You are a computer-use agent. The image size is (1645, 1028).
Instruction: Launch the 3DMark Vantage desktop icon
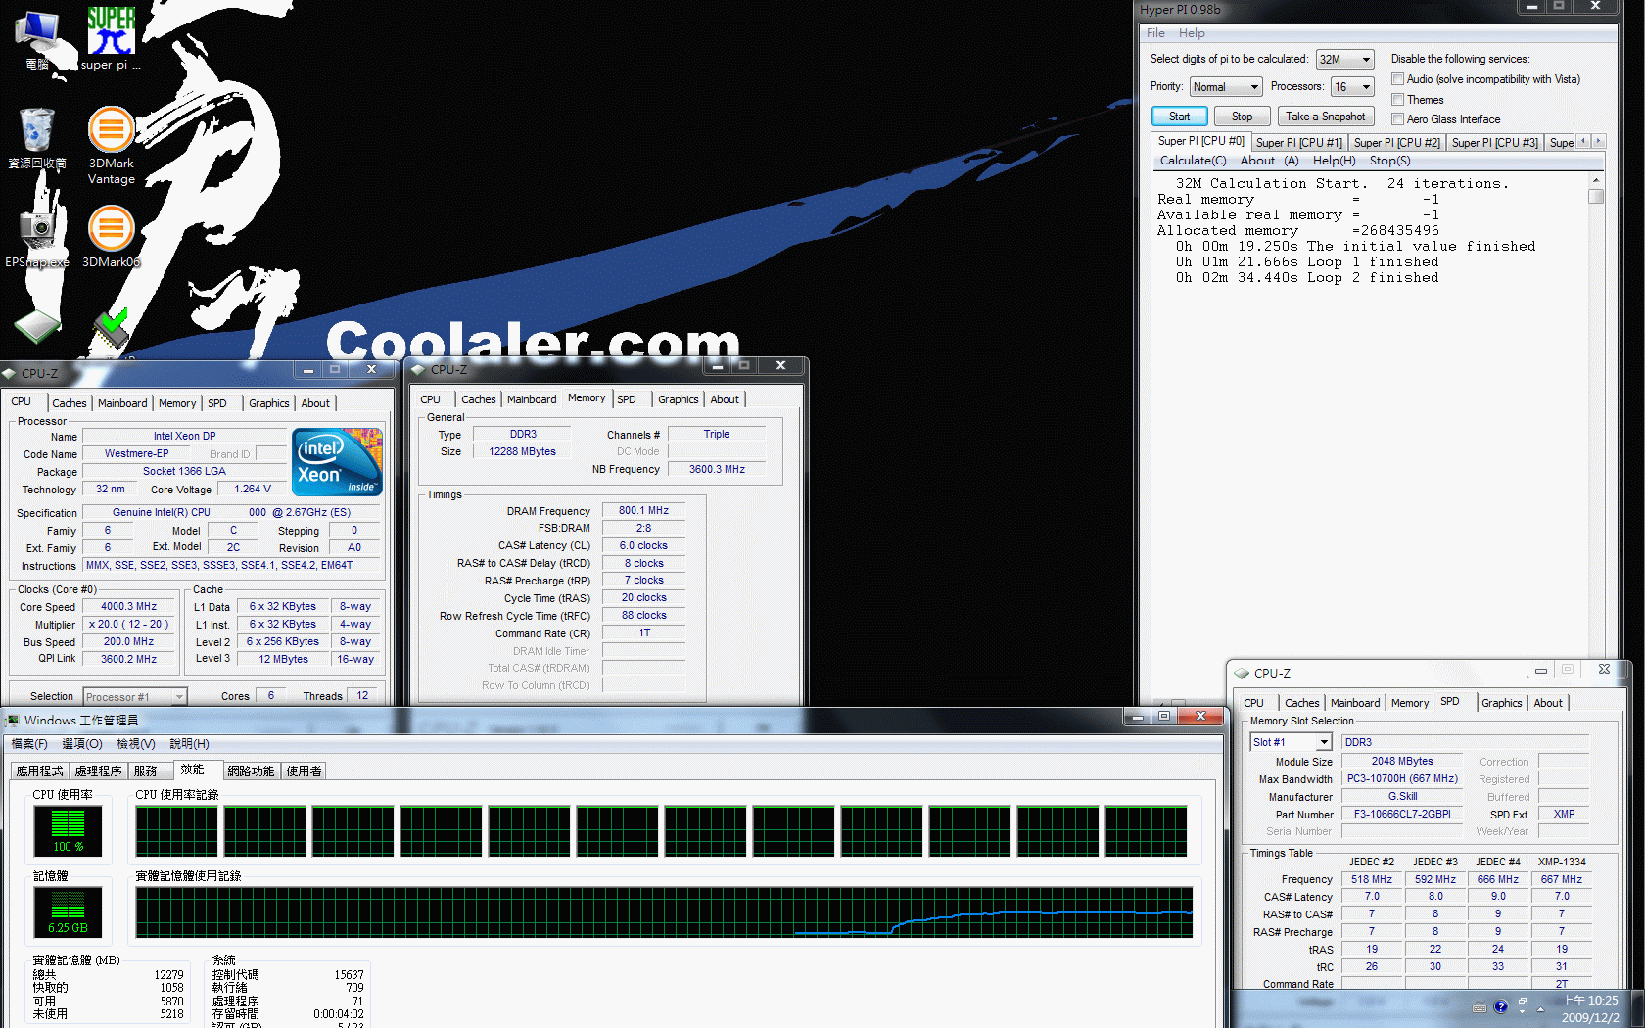tap(112, 145)
